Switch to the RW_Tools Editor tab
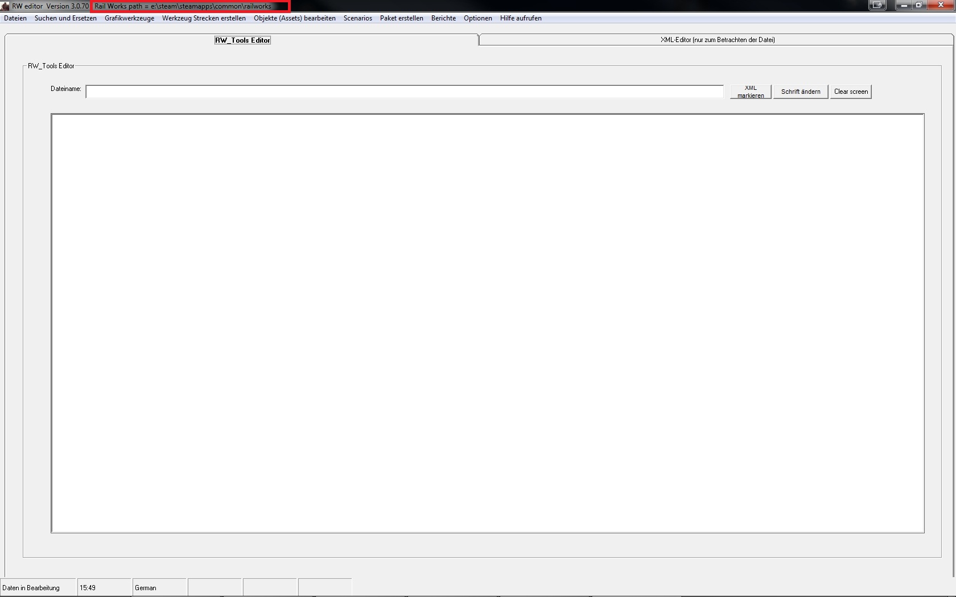This screenshot has width=956, height=597. [x=242, y=40]
